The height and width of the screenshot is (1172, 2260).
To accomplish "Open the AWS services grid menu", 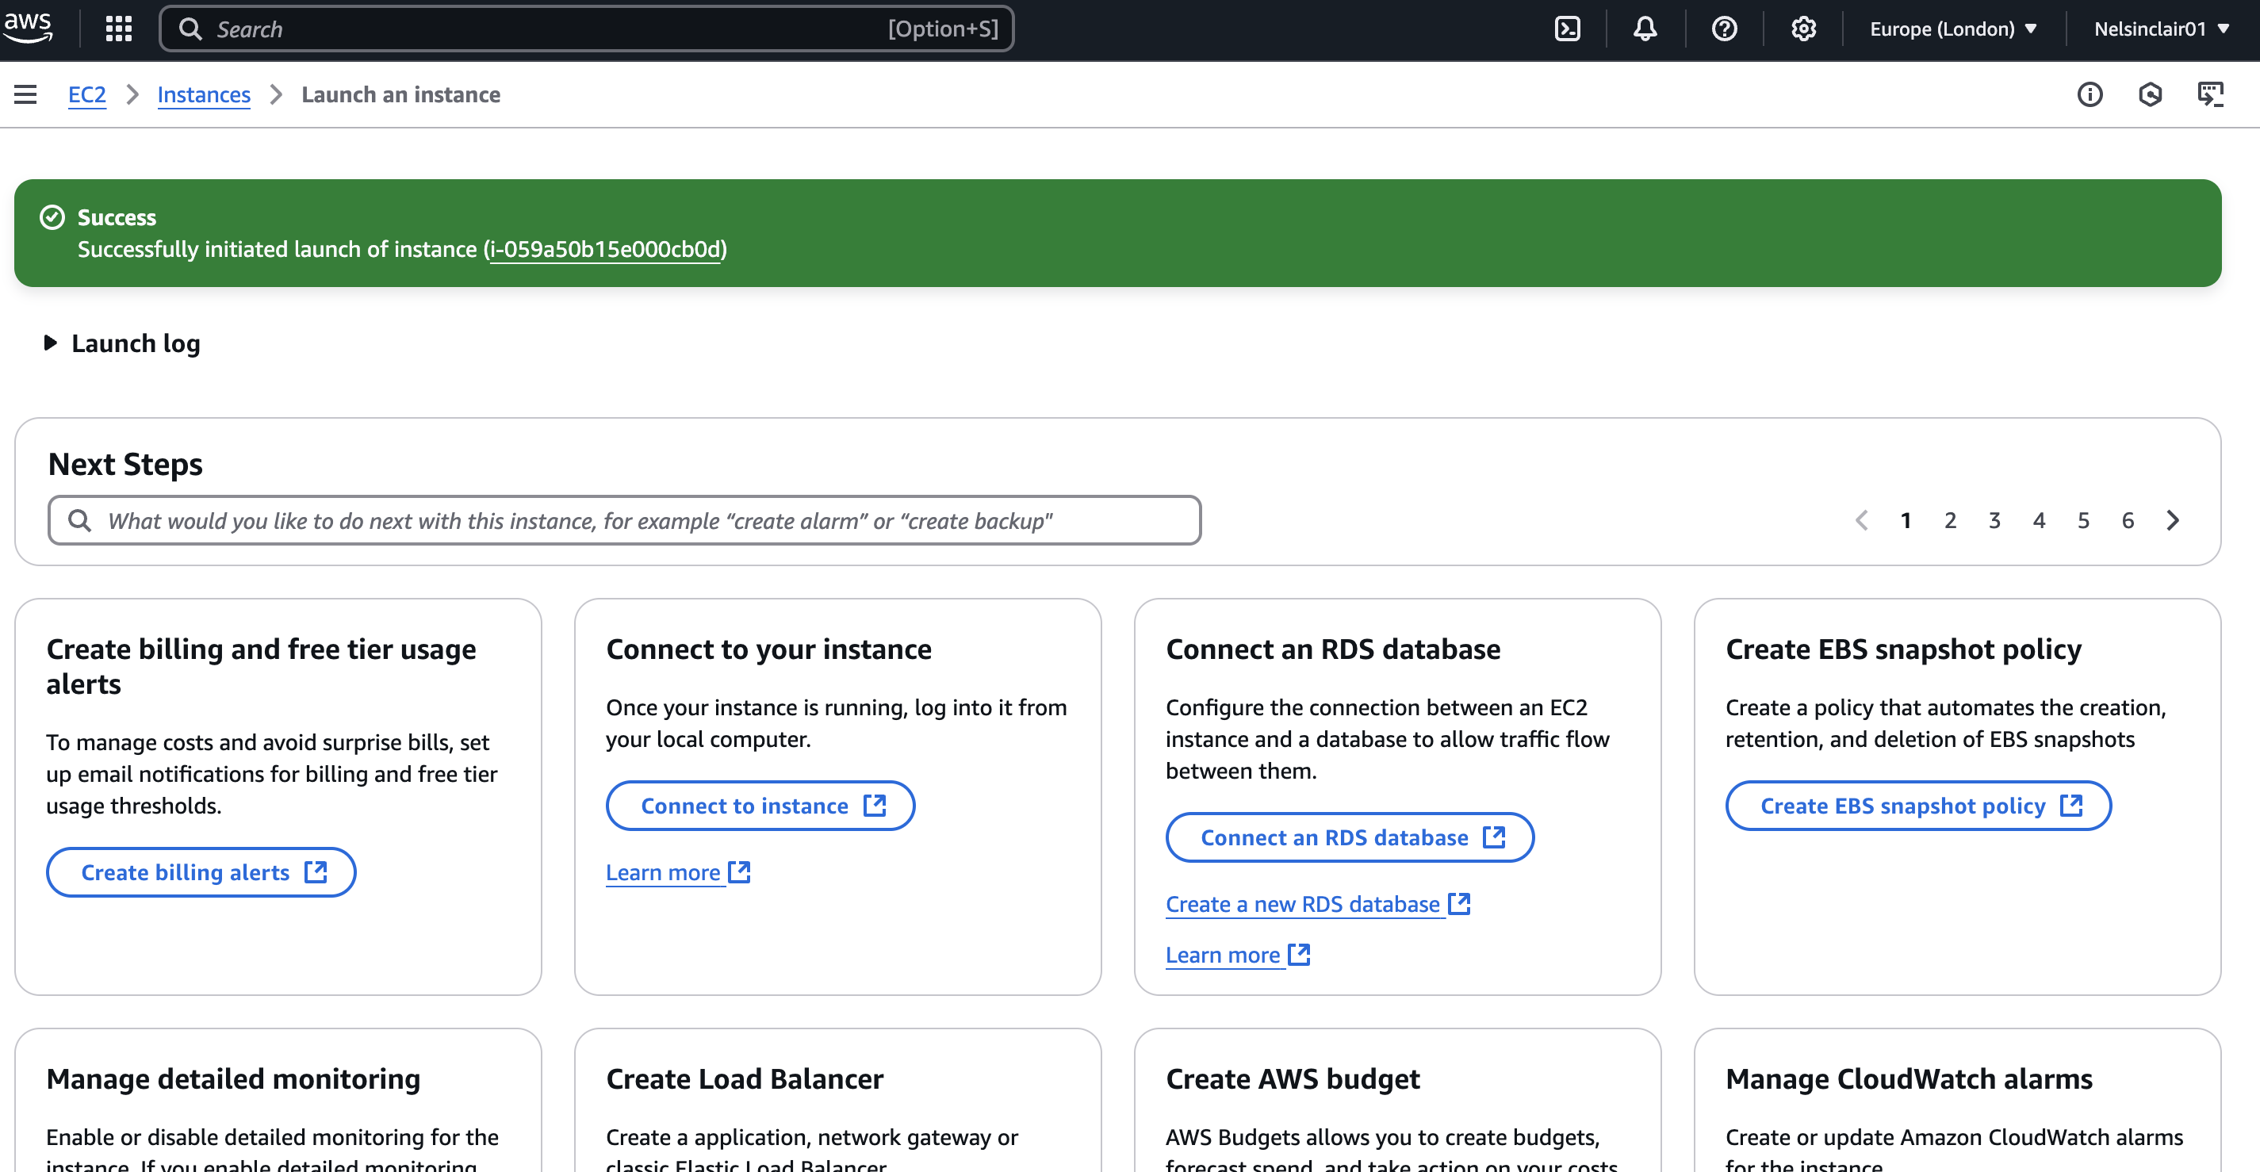I will 118,29.
